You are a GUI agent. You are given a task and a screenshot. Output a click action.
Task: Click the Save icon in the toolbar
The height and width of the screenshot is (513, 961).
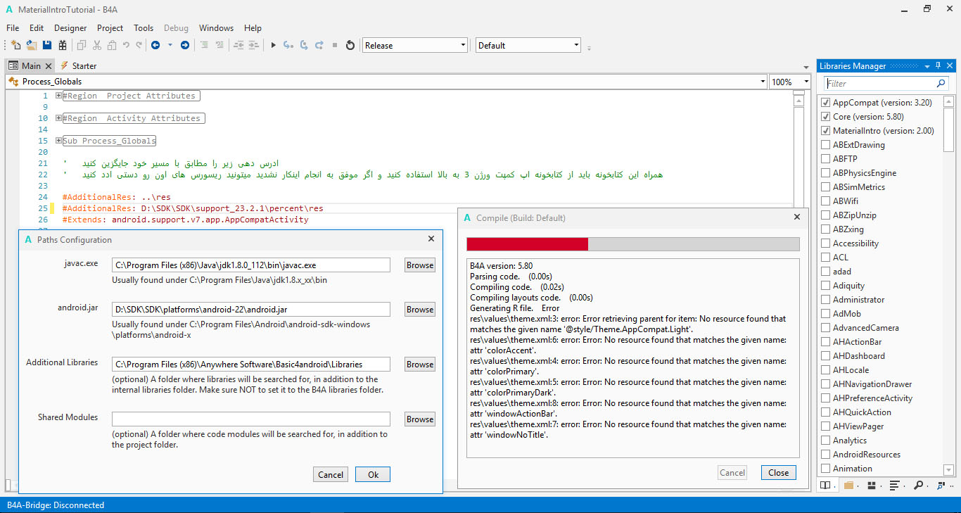[47, 45]
